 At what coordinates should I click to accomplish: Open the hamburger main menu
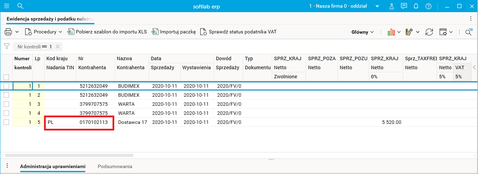click(x=7, y=6)
